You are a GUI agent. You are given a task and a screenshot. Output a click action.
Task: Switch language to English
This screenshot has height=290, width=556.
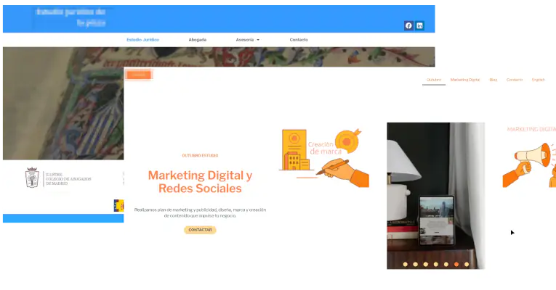538,80
